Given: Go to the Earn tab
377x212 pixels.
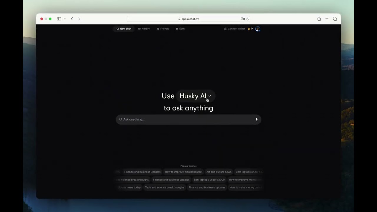Looking at the screenshot, I should 180,29.
